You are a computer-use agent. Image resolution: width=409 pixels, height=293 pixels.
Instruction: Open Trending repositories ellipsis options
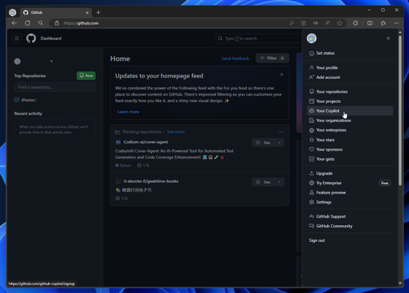[280, 132]
